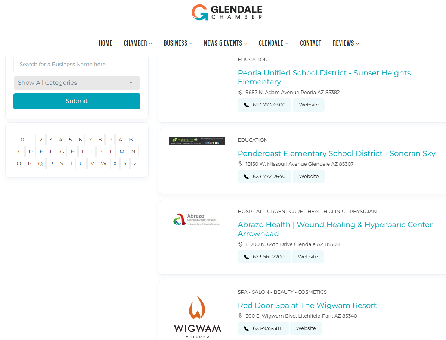
Task: Filter businesses by letter G
Action: pyautogui.click(x=62, y=152)
